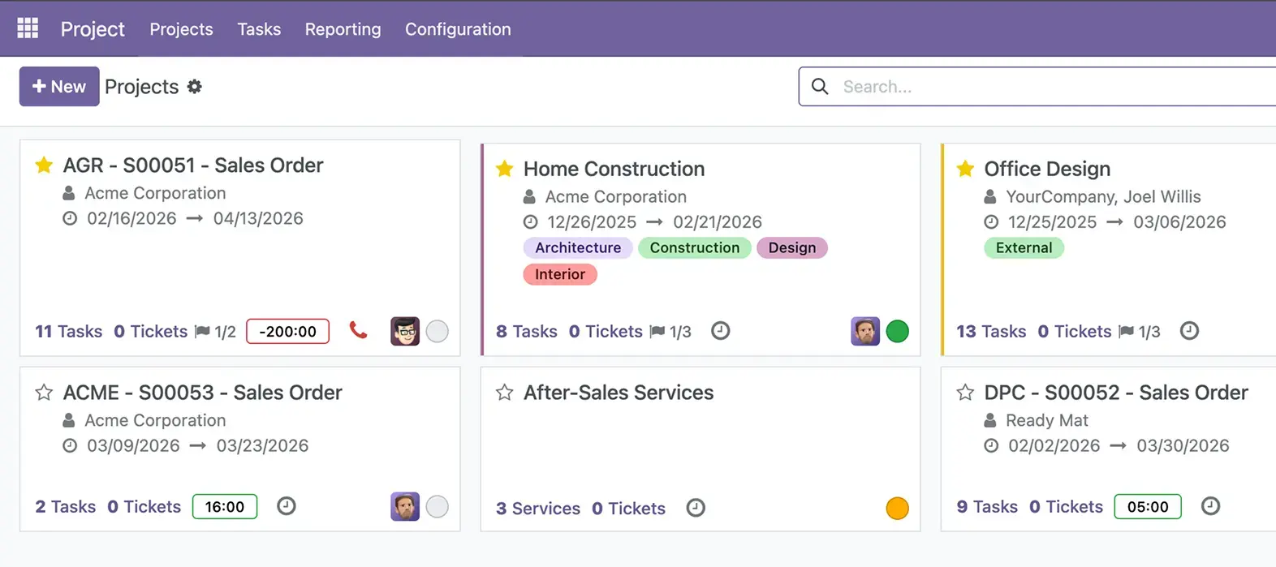The width and height of the screenshot is (1276, 567).
Task: Go to the Tasks menu
Action: [259, 29]
